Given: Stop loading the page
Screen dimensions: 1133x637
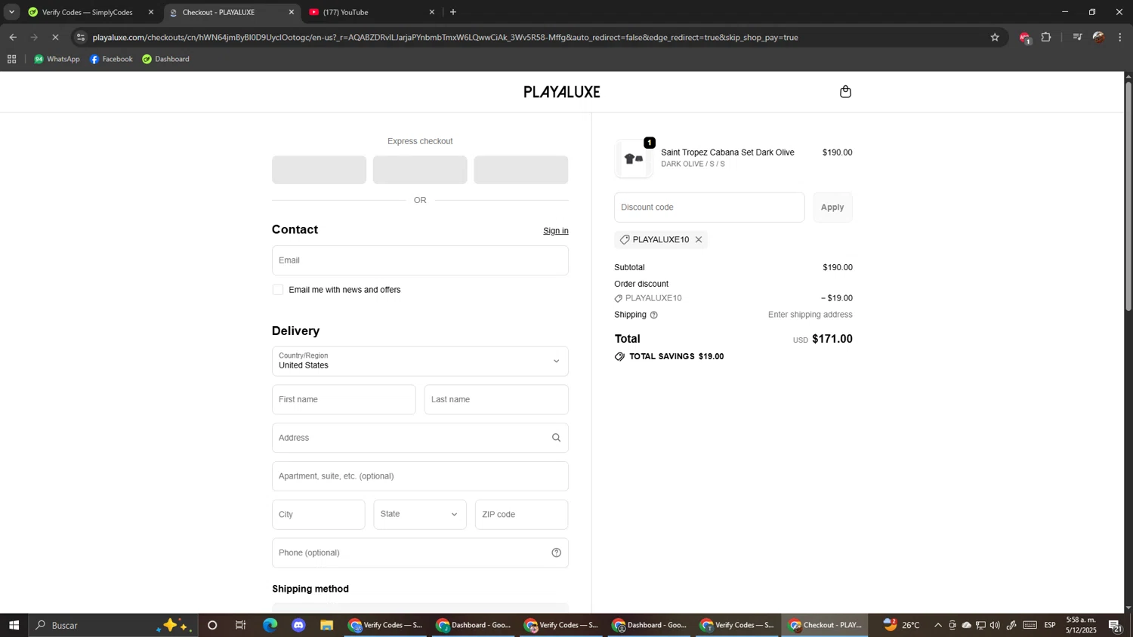Looking at the screenshot, I should (x=55, y=37).
